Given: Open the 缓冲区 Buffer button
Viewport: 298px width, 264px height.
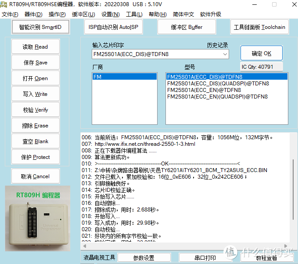Looking at the screenshot, I should 187,27.
